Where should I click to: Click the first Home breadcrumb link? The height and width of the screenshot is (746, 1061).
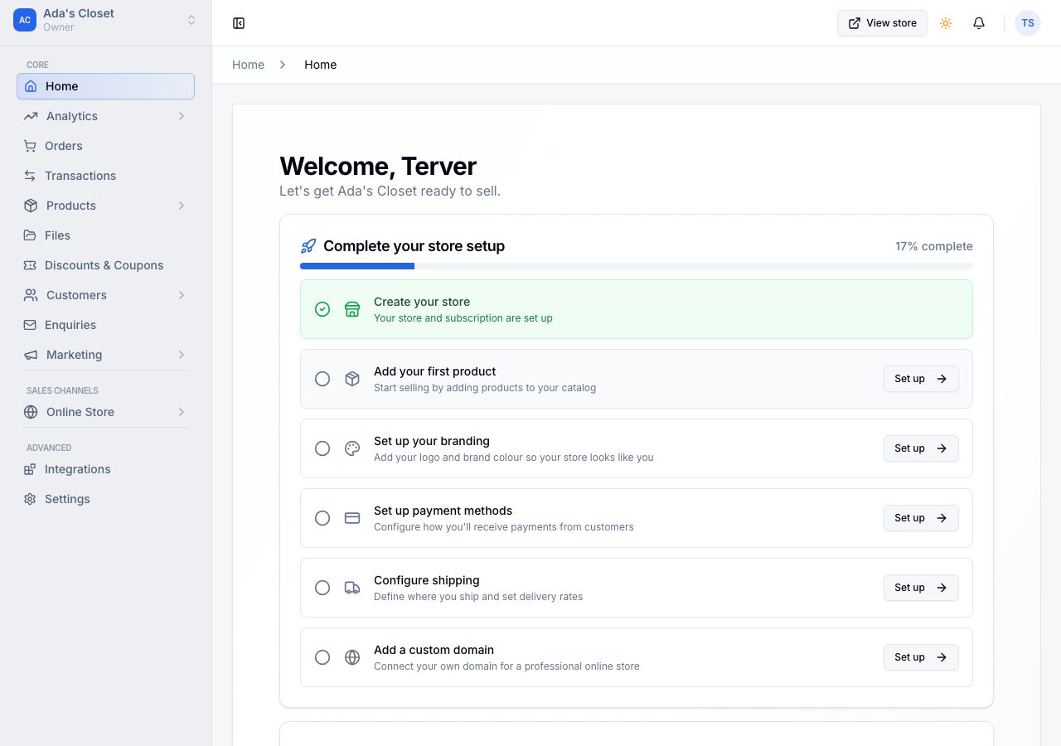[x=248, y=65]
